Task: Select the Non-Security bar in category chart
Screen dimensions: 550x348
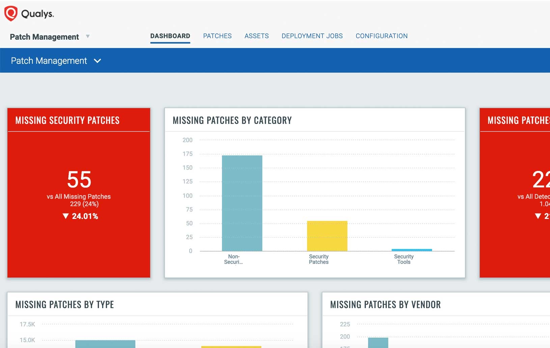Action: pyautogui.click(x=242, y=203)
